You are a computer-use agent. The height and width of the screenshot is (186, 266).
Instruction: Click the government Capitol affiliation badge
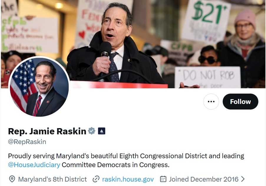(x=102, y=131)
